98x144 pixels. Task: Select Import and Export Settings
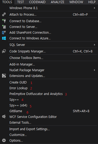pyautogui.click(x=30, y=129)
